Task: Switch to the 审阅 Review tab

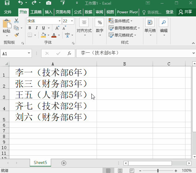Action: [x=99, y=12]
